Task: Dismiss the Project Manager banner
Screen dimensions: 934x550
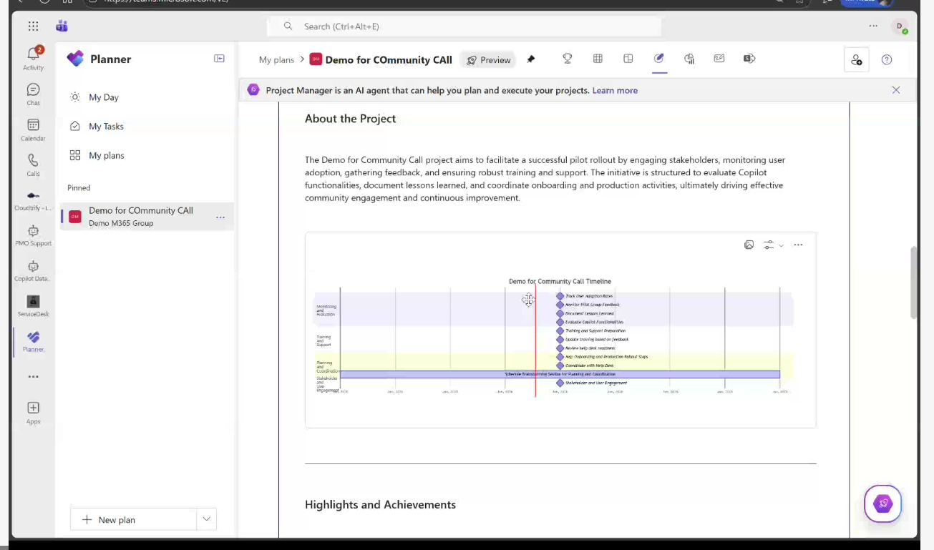Action: [896, 90]
